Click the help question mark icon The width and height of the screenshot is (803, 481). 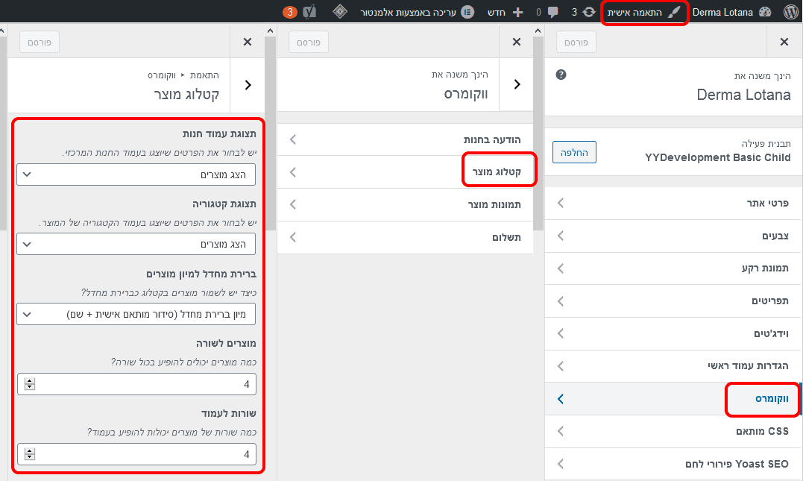[x=561, y=75]
